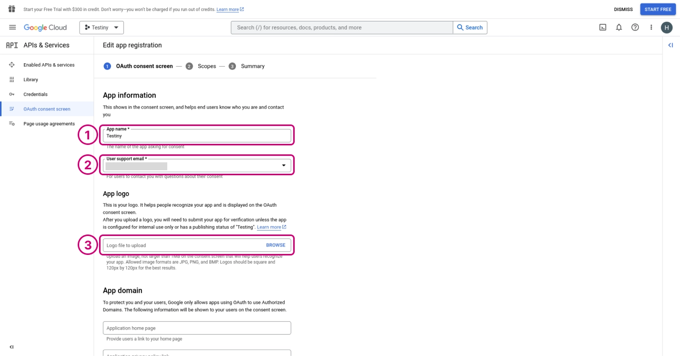This screenshot has width=680, height=356.
Task: Toggle the right side panel icon
Action: pos(671,45)
